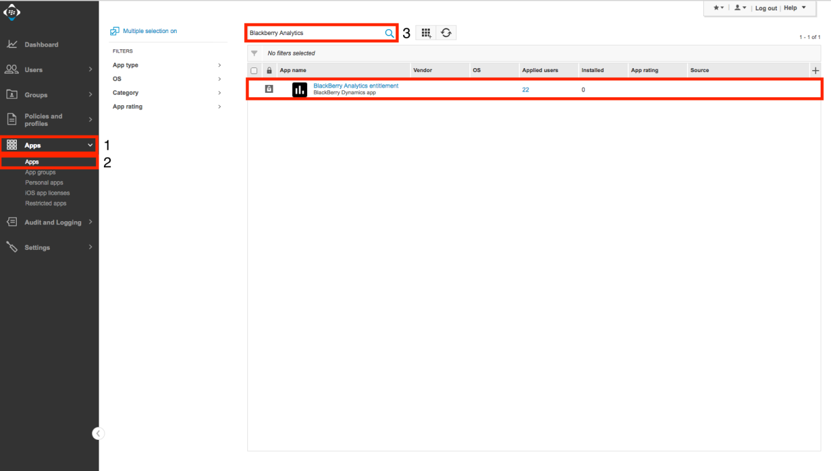This screenshot has width=831, height=471.
Task: Click the search magnifier icon
Action: [x=390, y=33]
